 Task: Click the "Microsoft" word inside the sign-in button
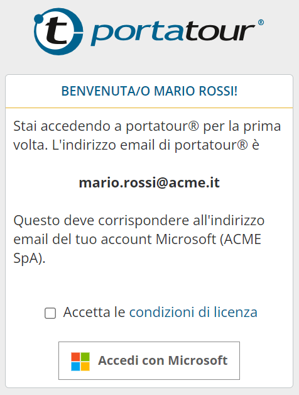[198, 360]
